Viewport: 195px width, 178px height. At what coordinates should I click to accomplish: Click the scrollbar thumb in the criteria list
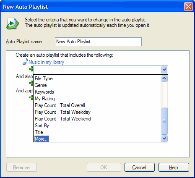click(x=164, y=121)
